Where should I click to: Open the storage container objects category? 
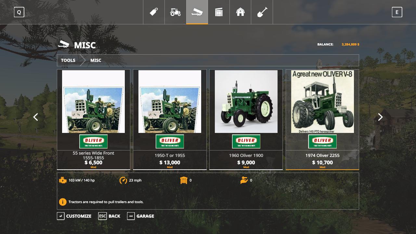point(219,12)
